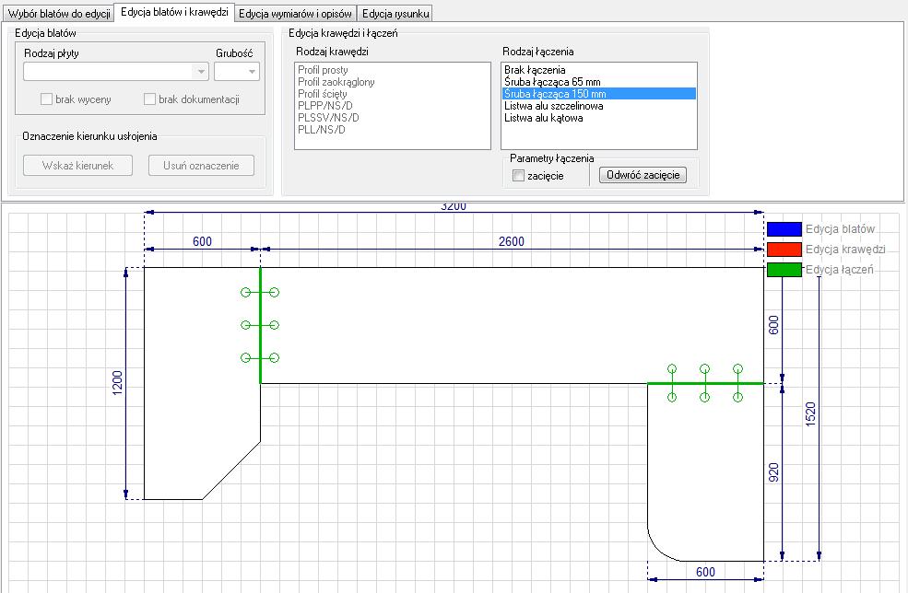Viewport: 908px width, 593px height.
Task: Select the green horizontal joint line
Action: [705, 383]
